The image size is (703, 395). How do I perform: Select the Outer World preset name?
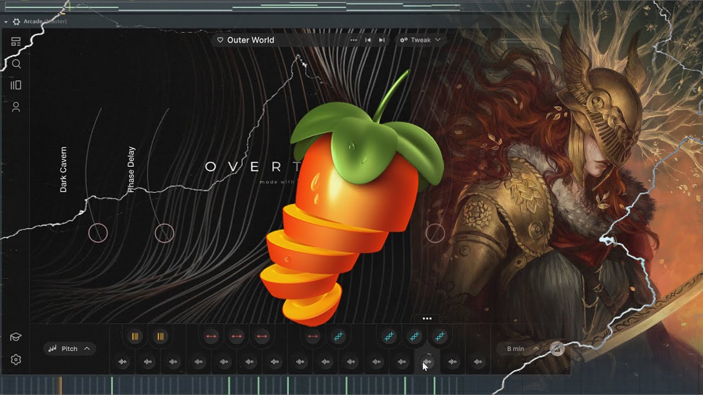(250, 40)
